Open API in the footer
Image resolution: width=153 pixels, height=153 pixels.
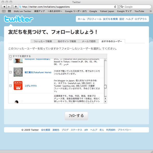click(86, 130)
